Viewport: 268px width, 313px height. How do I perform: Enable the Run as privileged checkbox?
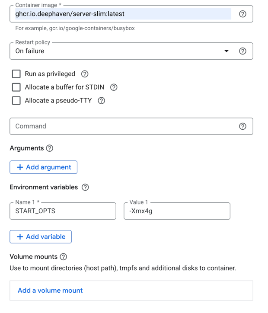point(16,74)
